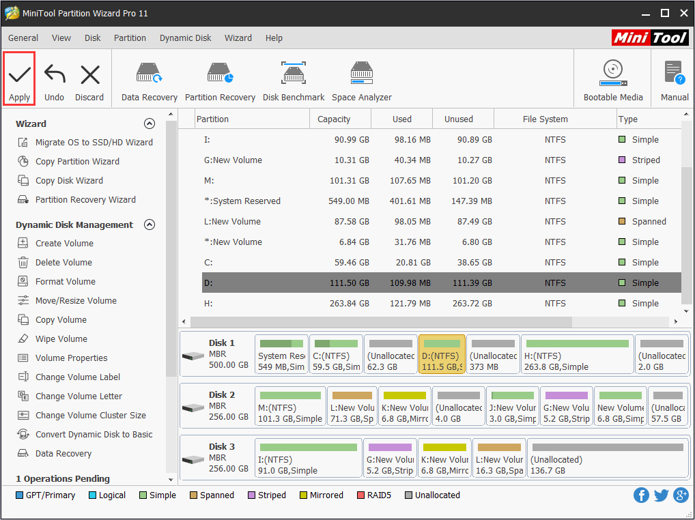
Task: Open the Data Recovery tool
Action: pos(149,78)
